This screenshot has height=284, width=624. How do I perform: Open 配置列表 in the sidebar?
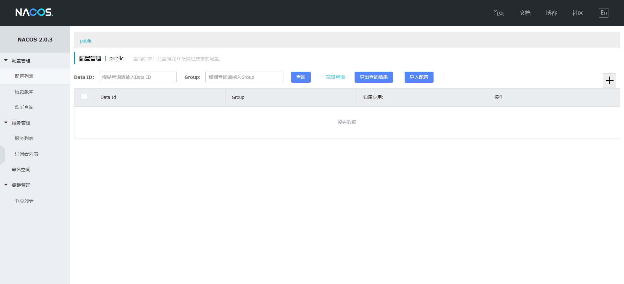pyautogui.click(x=35, y=76)
